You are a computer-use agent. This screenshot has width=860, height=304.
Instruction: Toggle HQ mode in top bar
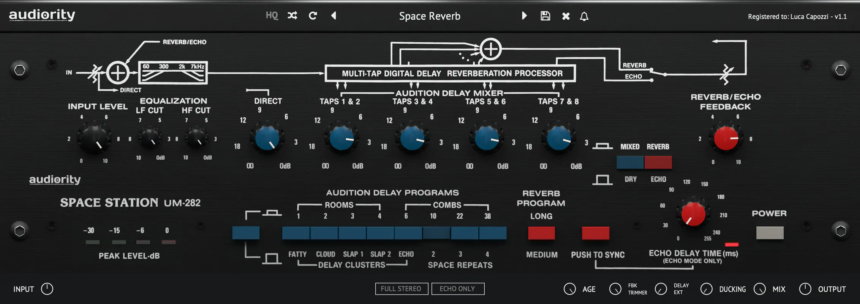(x=272, y=16)
